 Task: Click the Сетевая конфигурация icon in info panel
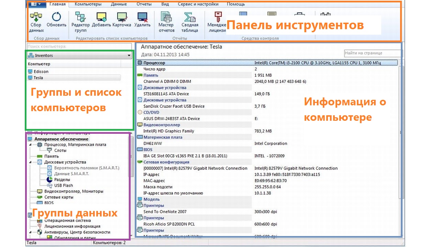point(140,162)
